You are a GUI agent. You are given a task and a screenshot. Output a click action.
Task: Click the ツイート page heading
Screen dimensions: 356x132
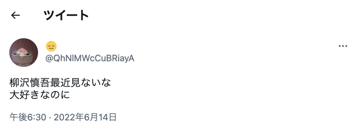point(66,15)
